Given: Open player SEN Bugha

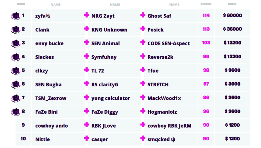Looking at the screenshot, I should click(48, 85).
